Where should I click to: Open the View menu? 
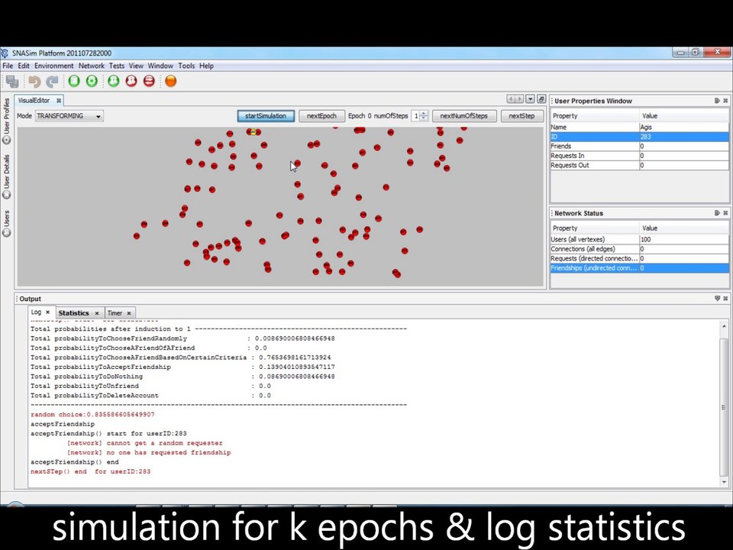tap(136, 66)
